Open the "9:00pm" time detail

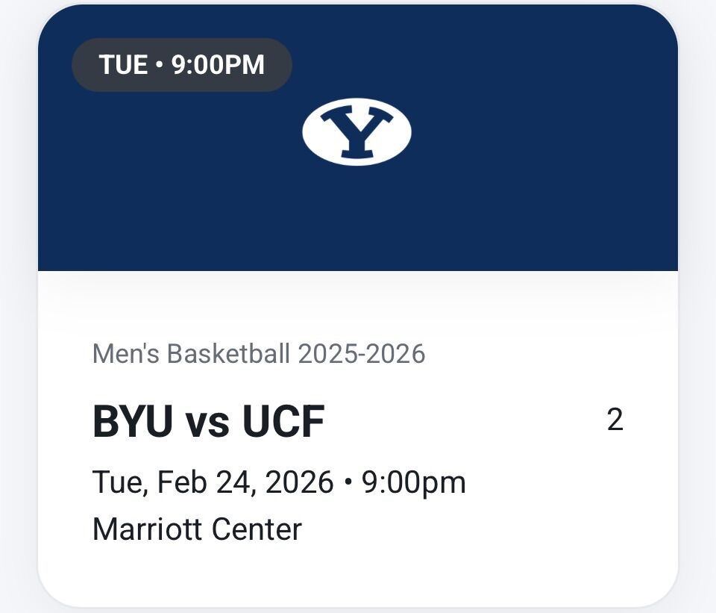coord(415,482)
